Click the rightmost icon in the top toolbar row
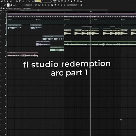The height and width of the screenshot is (136, 136). (81, 1)
